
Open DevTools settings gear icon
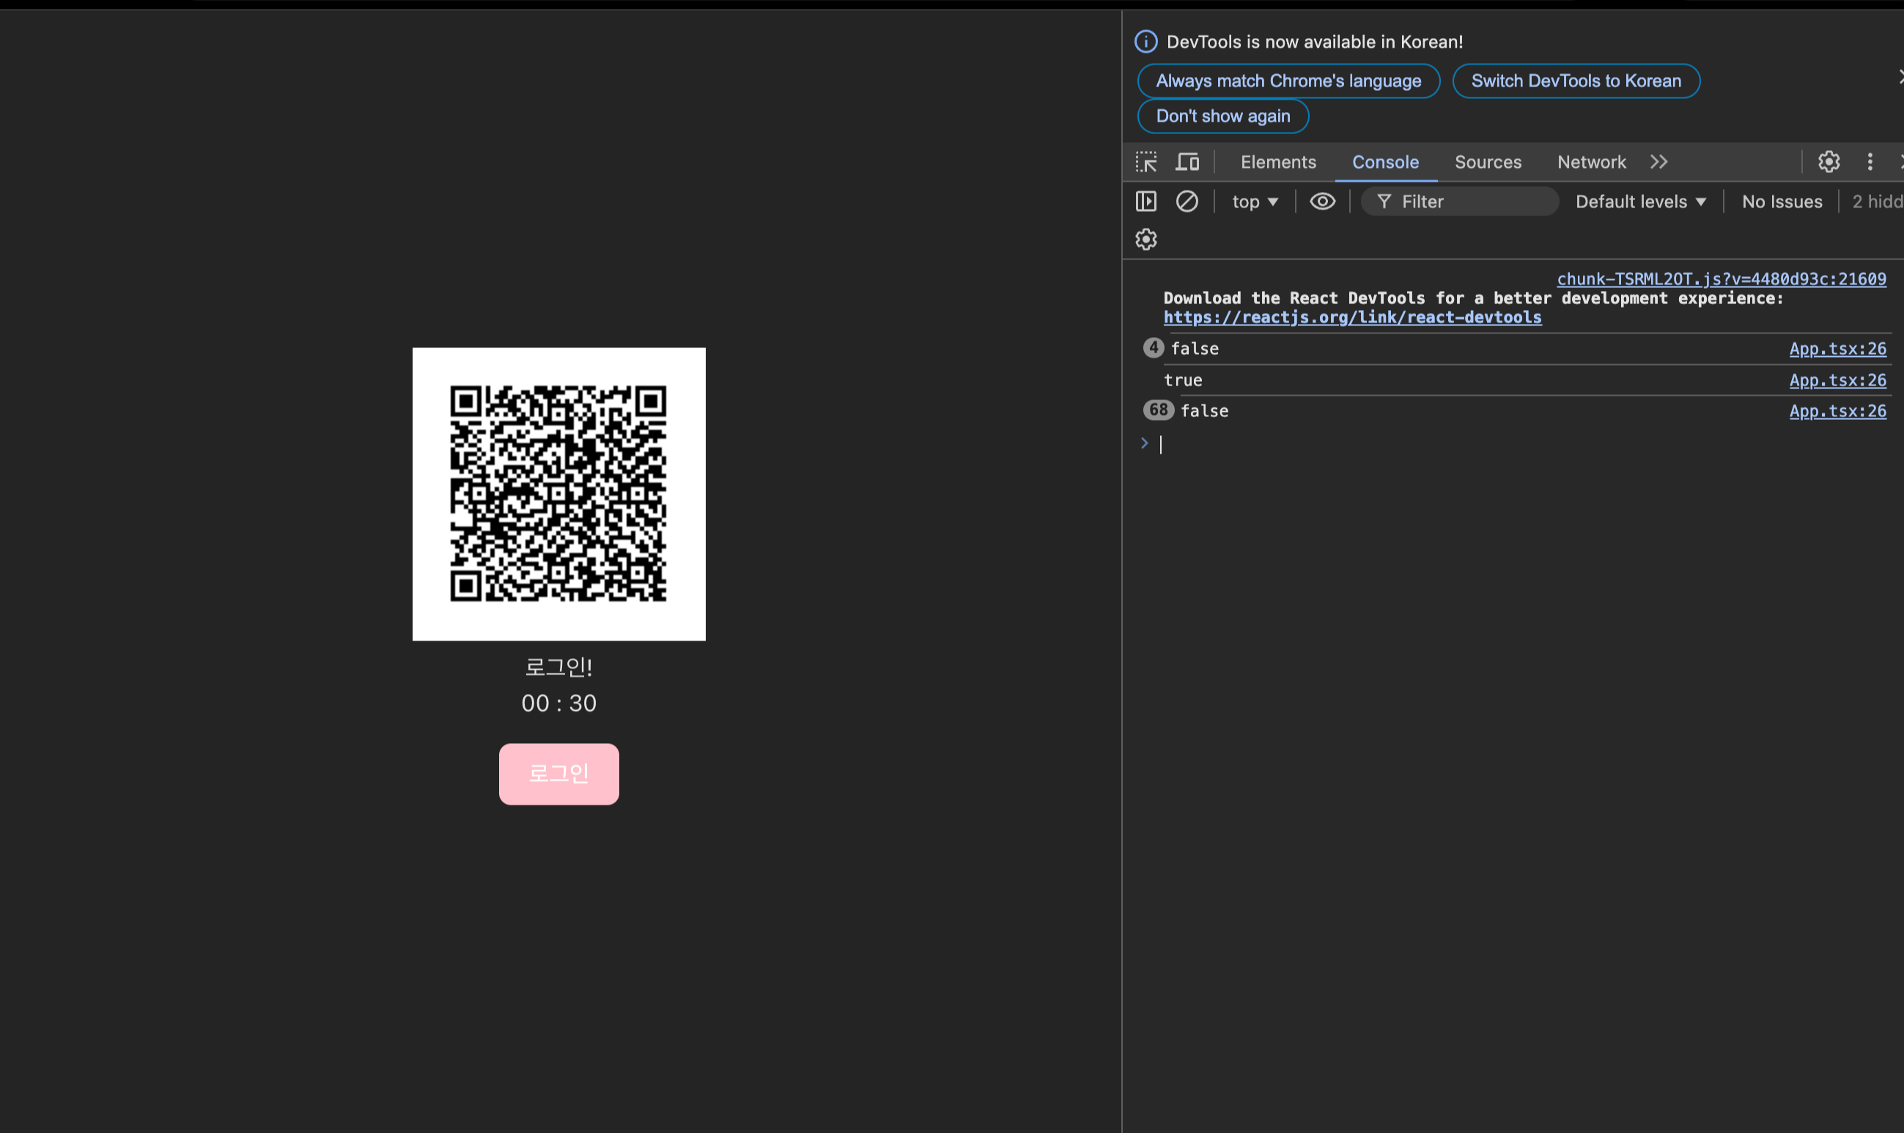(1829, 162)
